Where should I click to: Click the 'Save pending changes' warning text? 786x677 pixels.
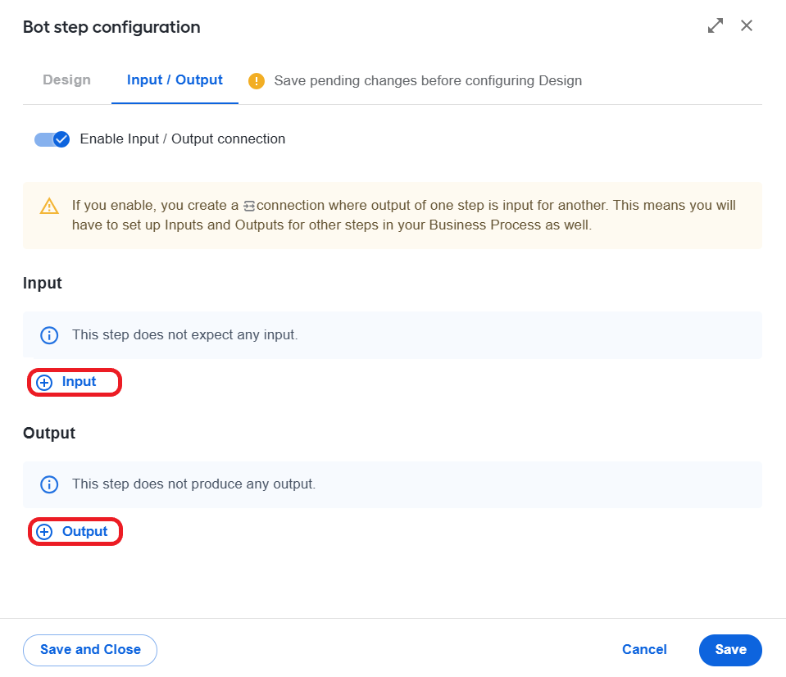pos(428,80)
